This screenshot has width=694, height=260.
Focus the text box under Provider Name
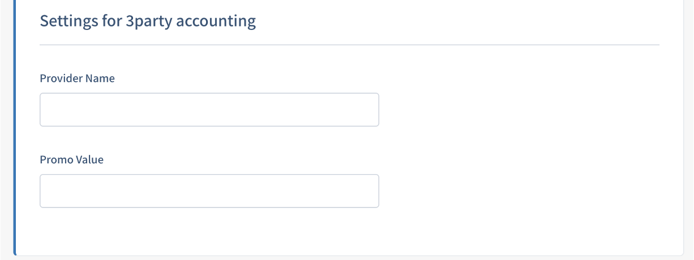tap(209, 110)
